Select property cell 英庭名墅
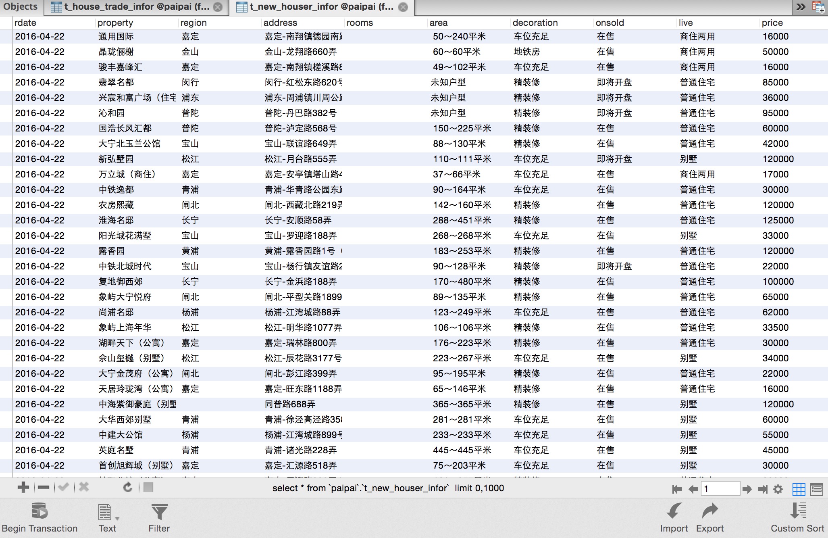Viewport: 828px width, 538px height. coord(116,450)
